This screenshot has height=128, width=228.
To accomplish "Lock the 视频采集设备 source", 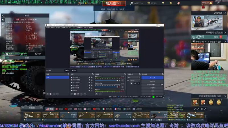I will coord(92,80).
